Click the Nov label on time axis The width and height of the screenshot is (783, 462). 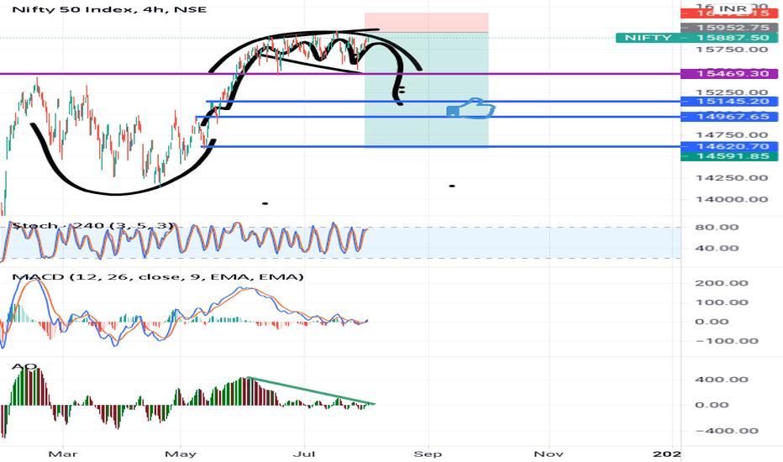pos(549,454)
